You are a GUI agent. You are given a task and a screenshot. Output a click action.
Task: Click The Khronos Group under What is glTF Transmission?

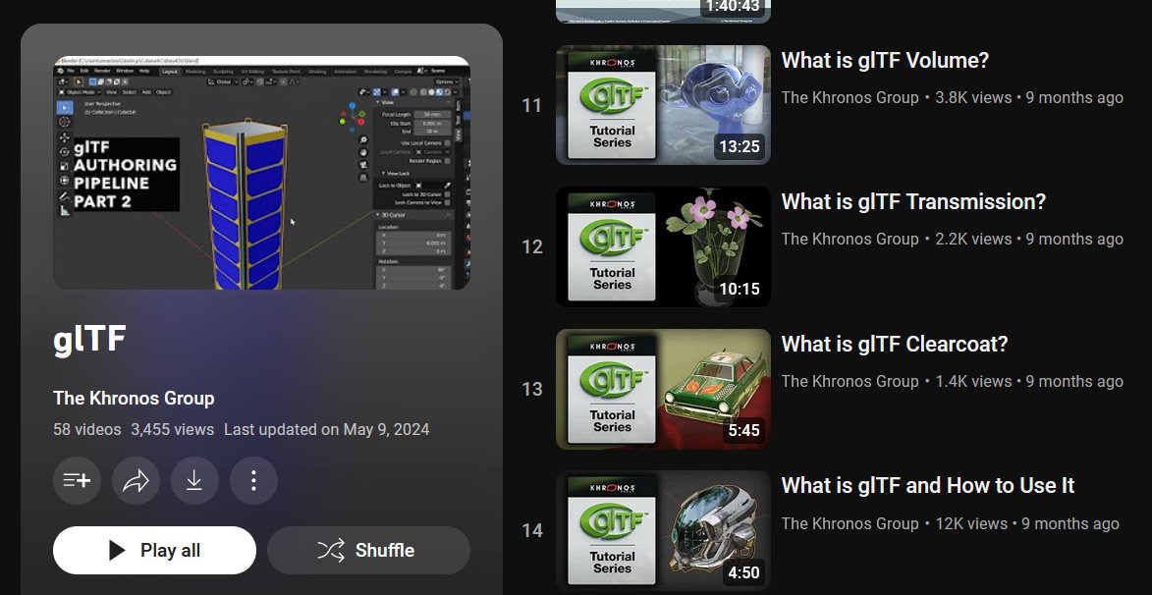[x=850, y=239]
